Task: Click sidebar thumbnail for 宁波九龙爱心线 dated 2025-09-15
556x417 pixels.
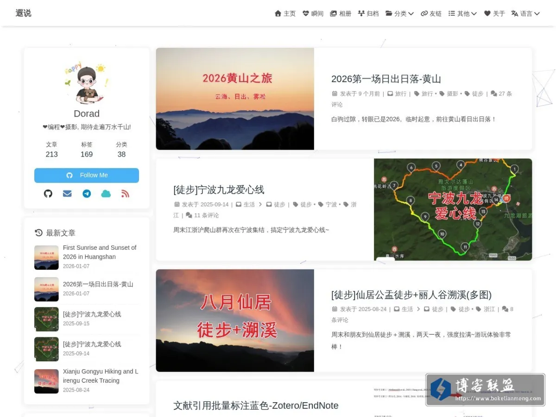Action: pos(46,319)
